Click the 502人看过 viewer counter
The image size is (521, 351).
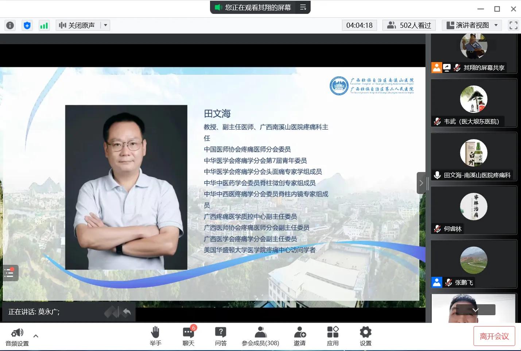[409, 25]
